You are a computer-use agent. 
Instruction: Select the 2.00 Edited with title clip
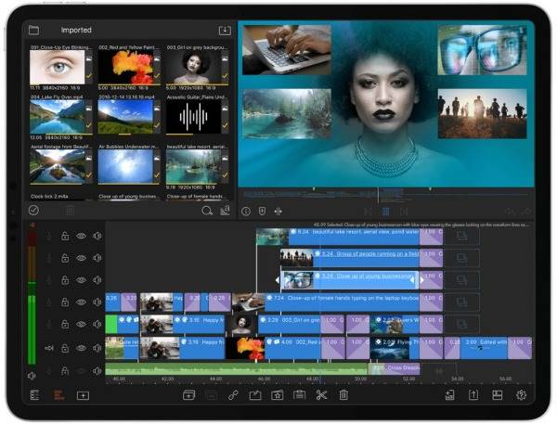[484, 348]
